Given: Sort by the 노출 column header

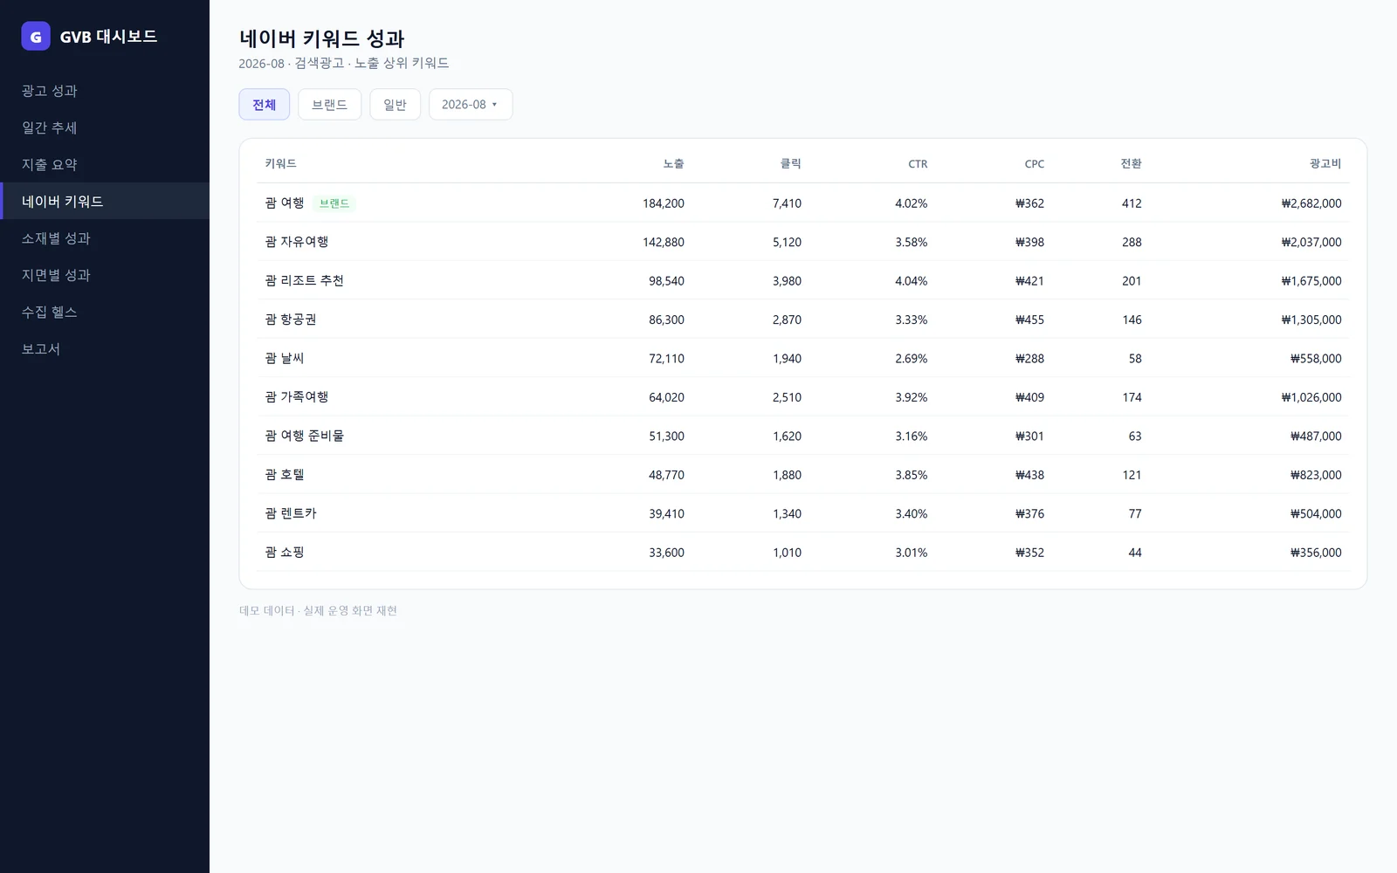Looking at the screenshot, I should tap(673, 163).
